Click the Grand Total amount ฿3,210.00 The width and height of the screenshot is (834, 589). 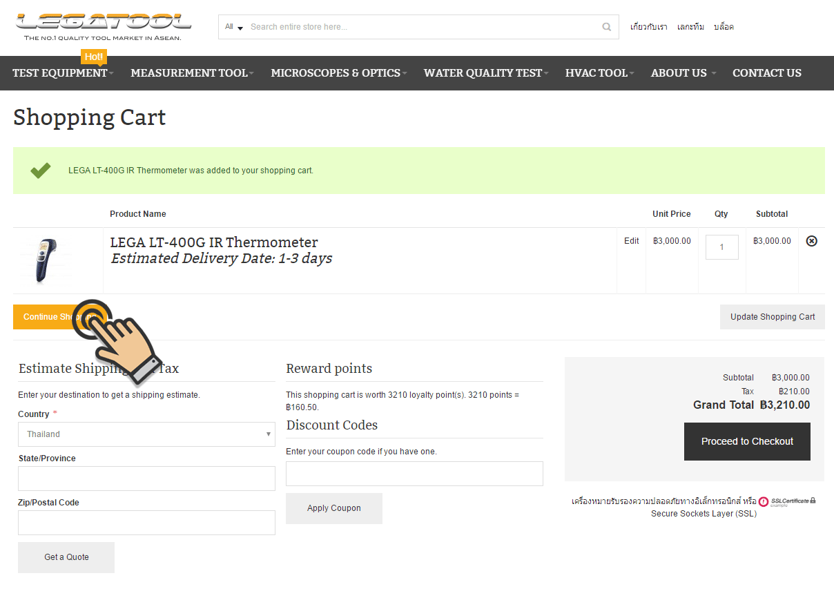(x=785, y=405)
